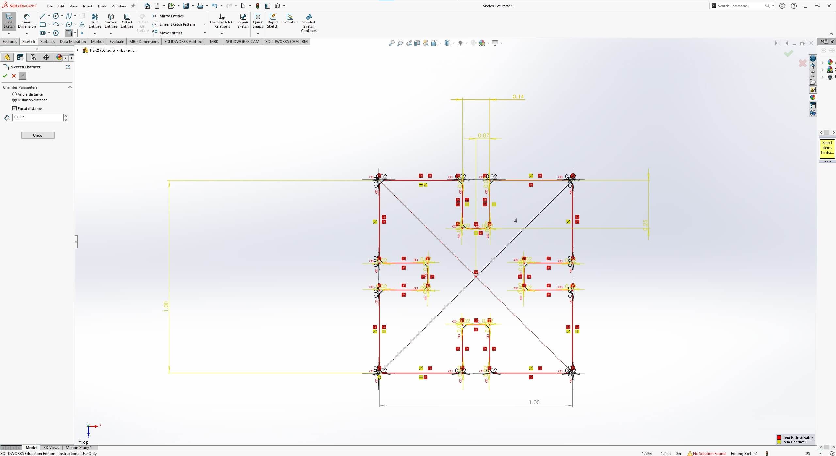
Task: Click the Save icon in top toolbar
Action: click(x=186, y=6)
